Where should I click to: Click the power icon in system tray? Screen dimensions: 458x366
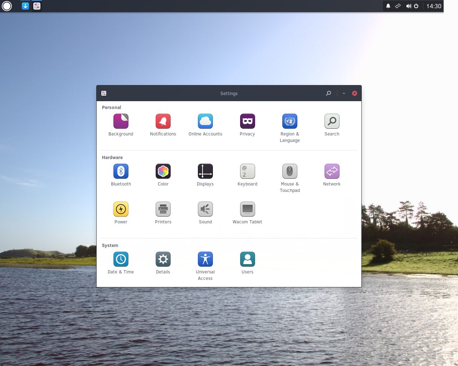tap(416, 6)
